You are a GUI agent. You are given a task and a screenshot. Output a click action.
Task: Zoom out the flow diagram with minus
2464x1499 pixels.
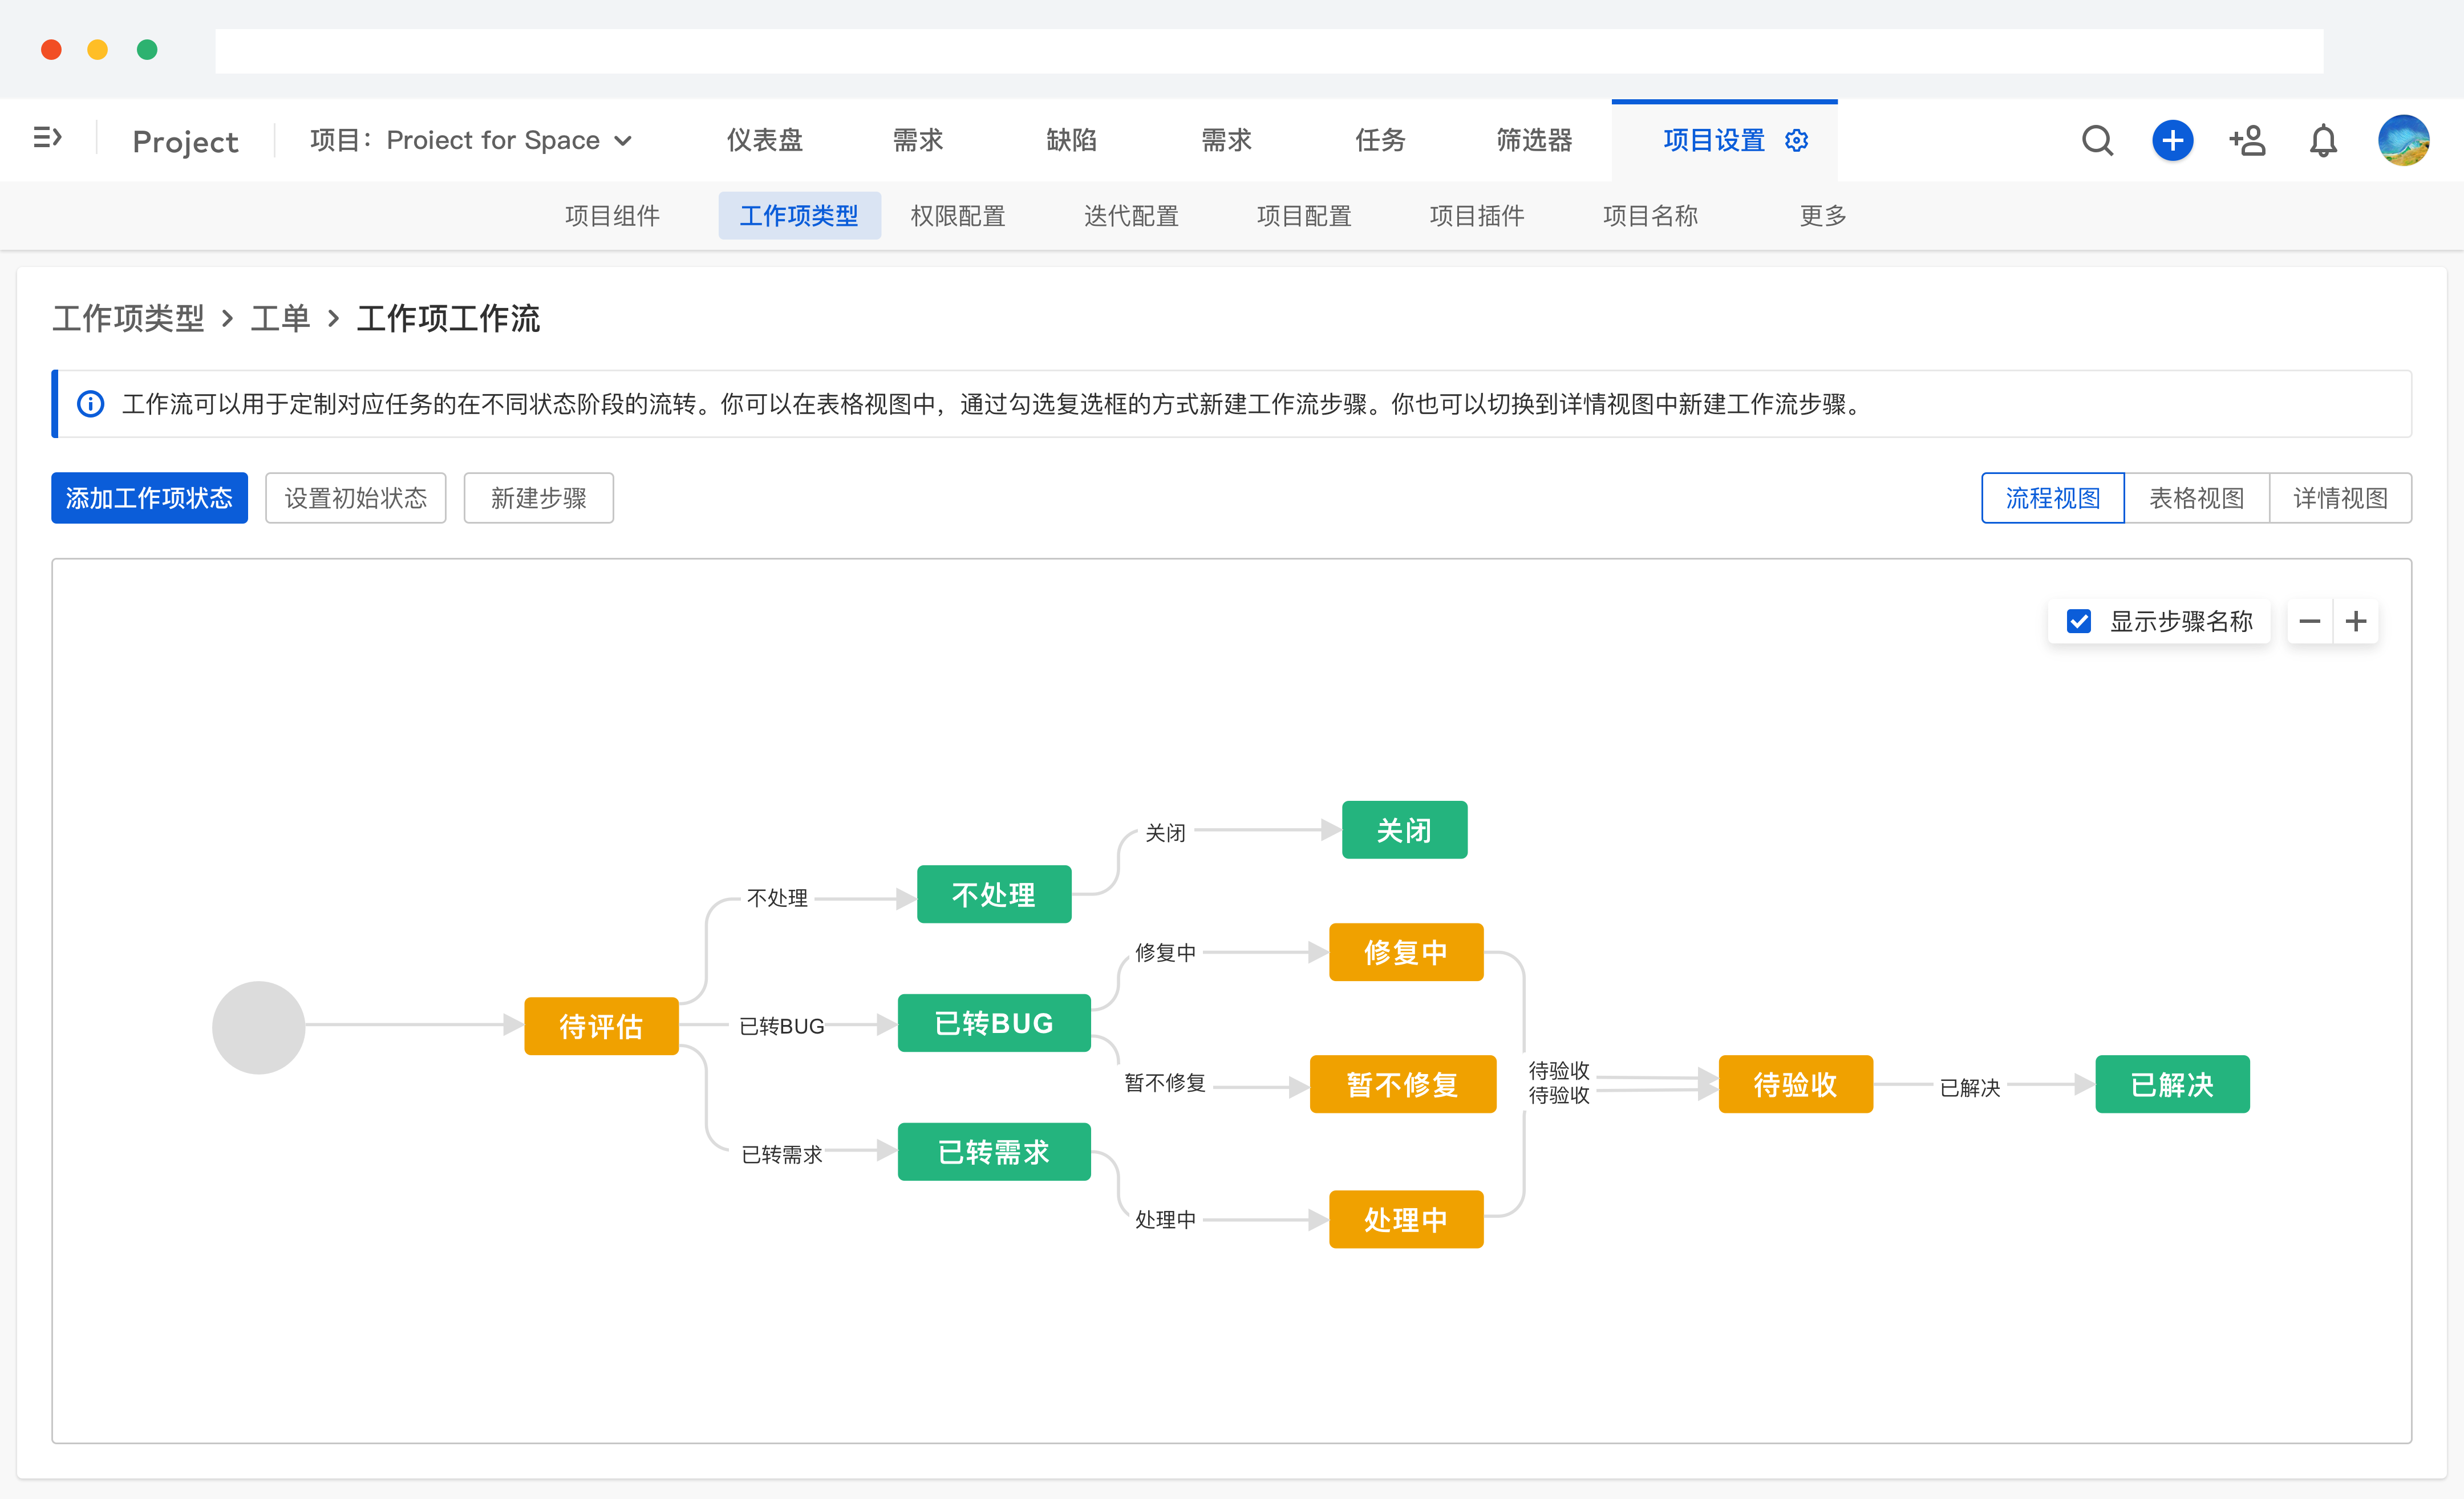[2309, 621]
